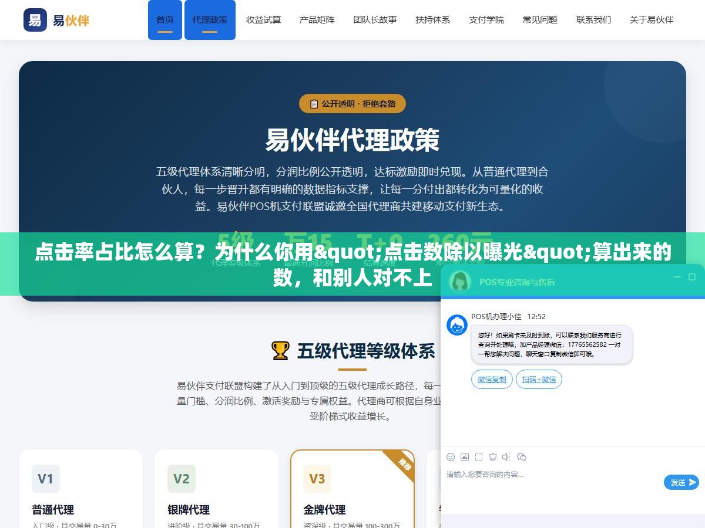Go to 产品矩阵 in the nav bar
The height and width of the screenshot is (528, 705).
pyautogui.click(x=317, y=19)
